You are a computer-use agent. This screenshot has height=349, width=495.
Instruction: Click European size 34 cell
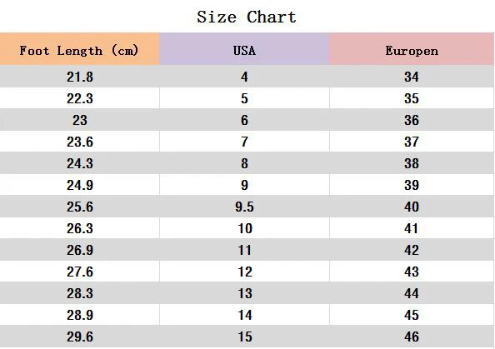[x=412, y=77]
